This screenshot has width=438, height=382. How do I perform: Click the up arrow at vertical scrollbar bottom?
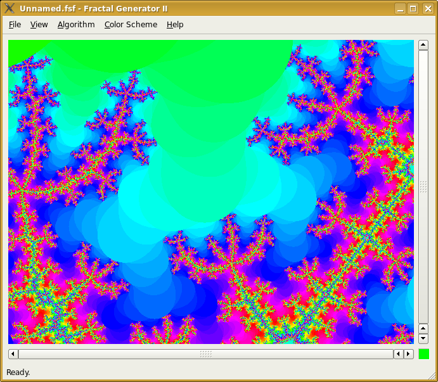(x=423, y=328)
